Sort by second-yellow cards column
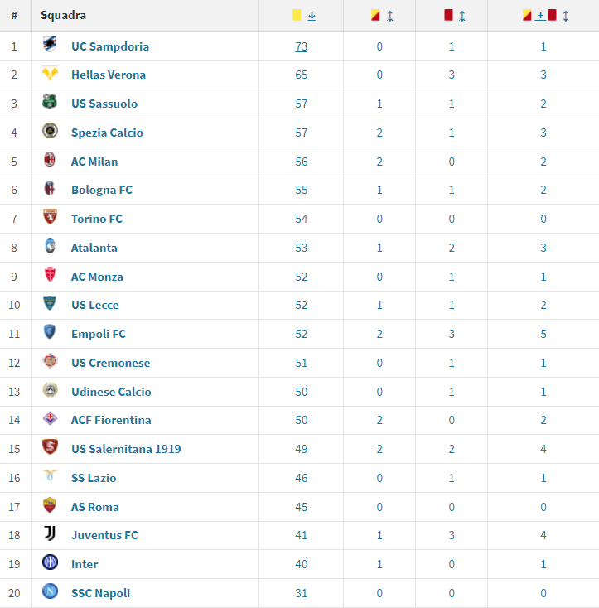This screenshot has height=608, width=599. point(390,16)
